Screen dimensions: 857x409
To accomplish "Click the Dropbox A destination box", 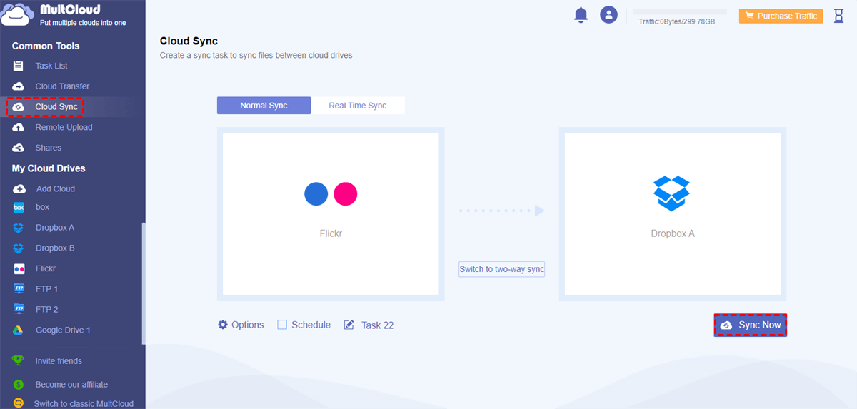I will [672, 213].
